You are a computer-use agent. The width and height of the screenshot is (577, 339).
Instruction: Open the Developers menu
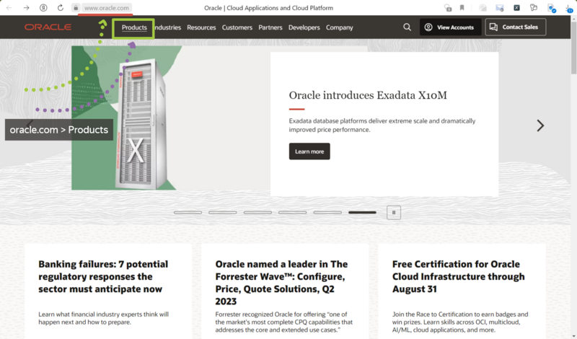click(x=304, y=27)
